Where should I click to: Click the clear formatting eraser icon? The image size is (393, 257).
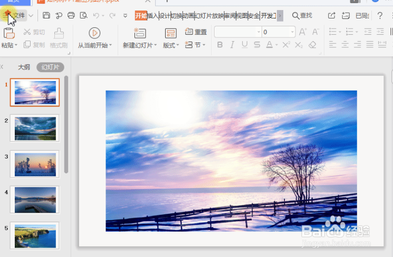pos(312,45)
